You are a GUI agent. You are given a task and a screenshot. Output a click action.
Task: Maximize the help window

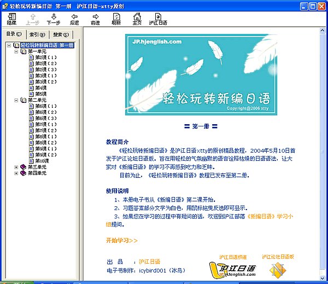coord(313,6)
